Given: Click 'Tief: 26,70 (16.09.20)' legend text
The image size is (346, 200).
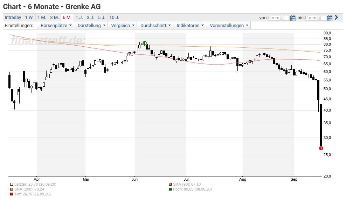Looking at the screenshot, I should click(33, 194).
